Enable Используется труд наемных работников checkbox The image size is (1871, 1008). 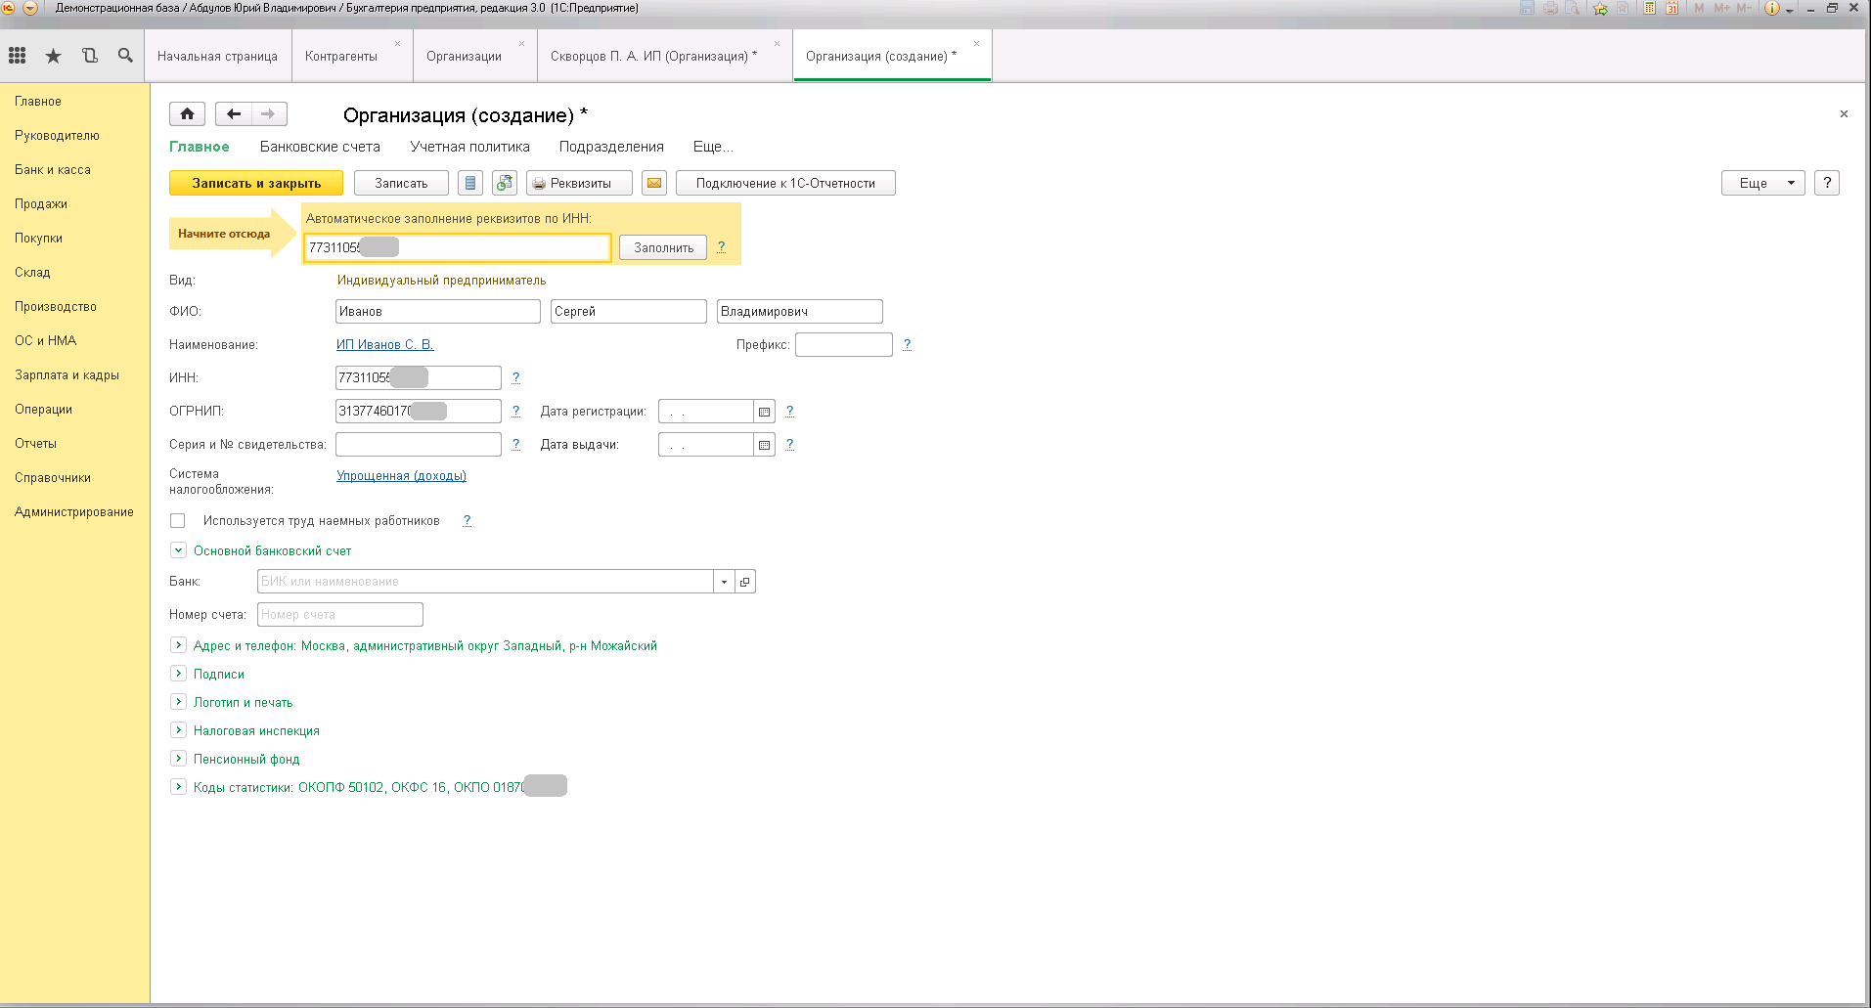[x=178, y=521]
